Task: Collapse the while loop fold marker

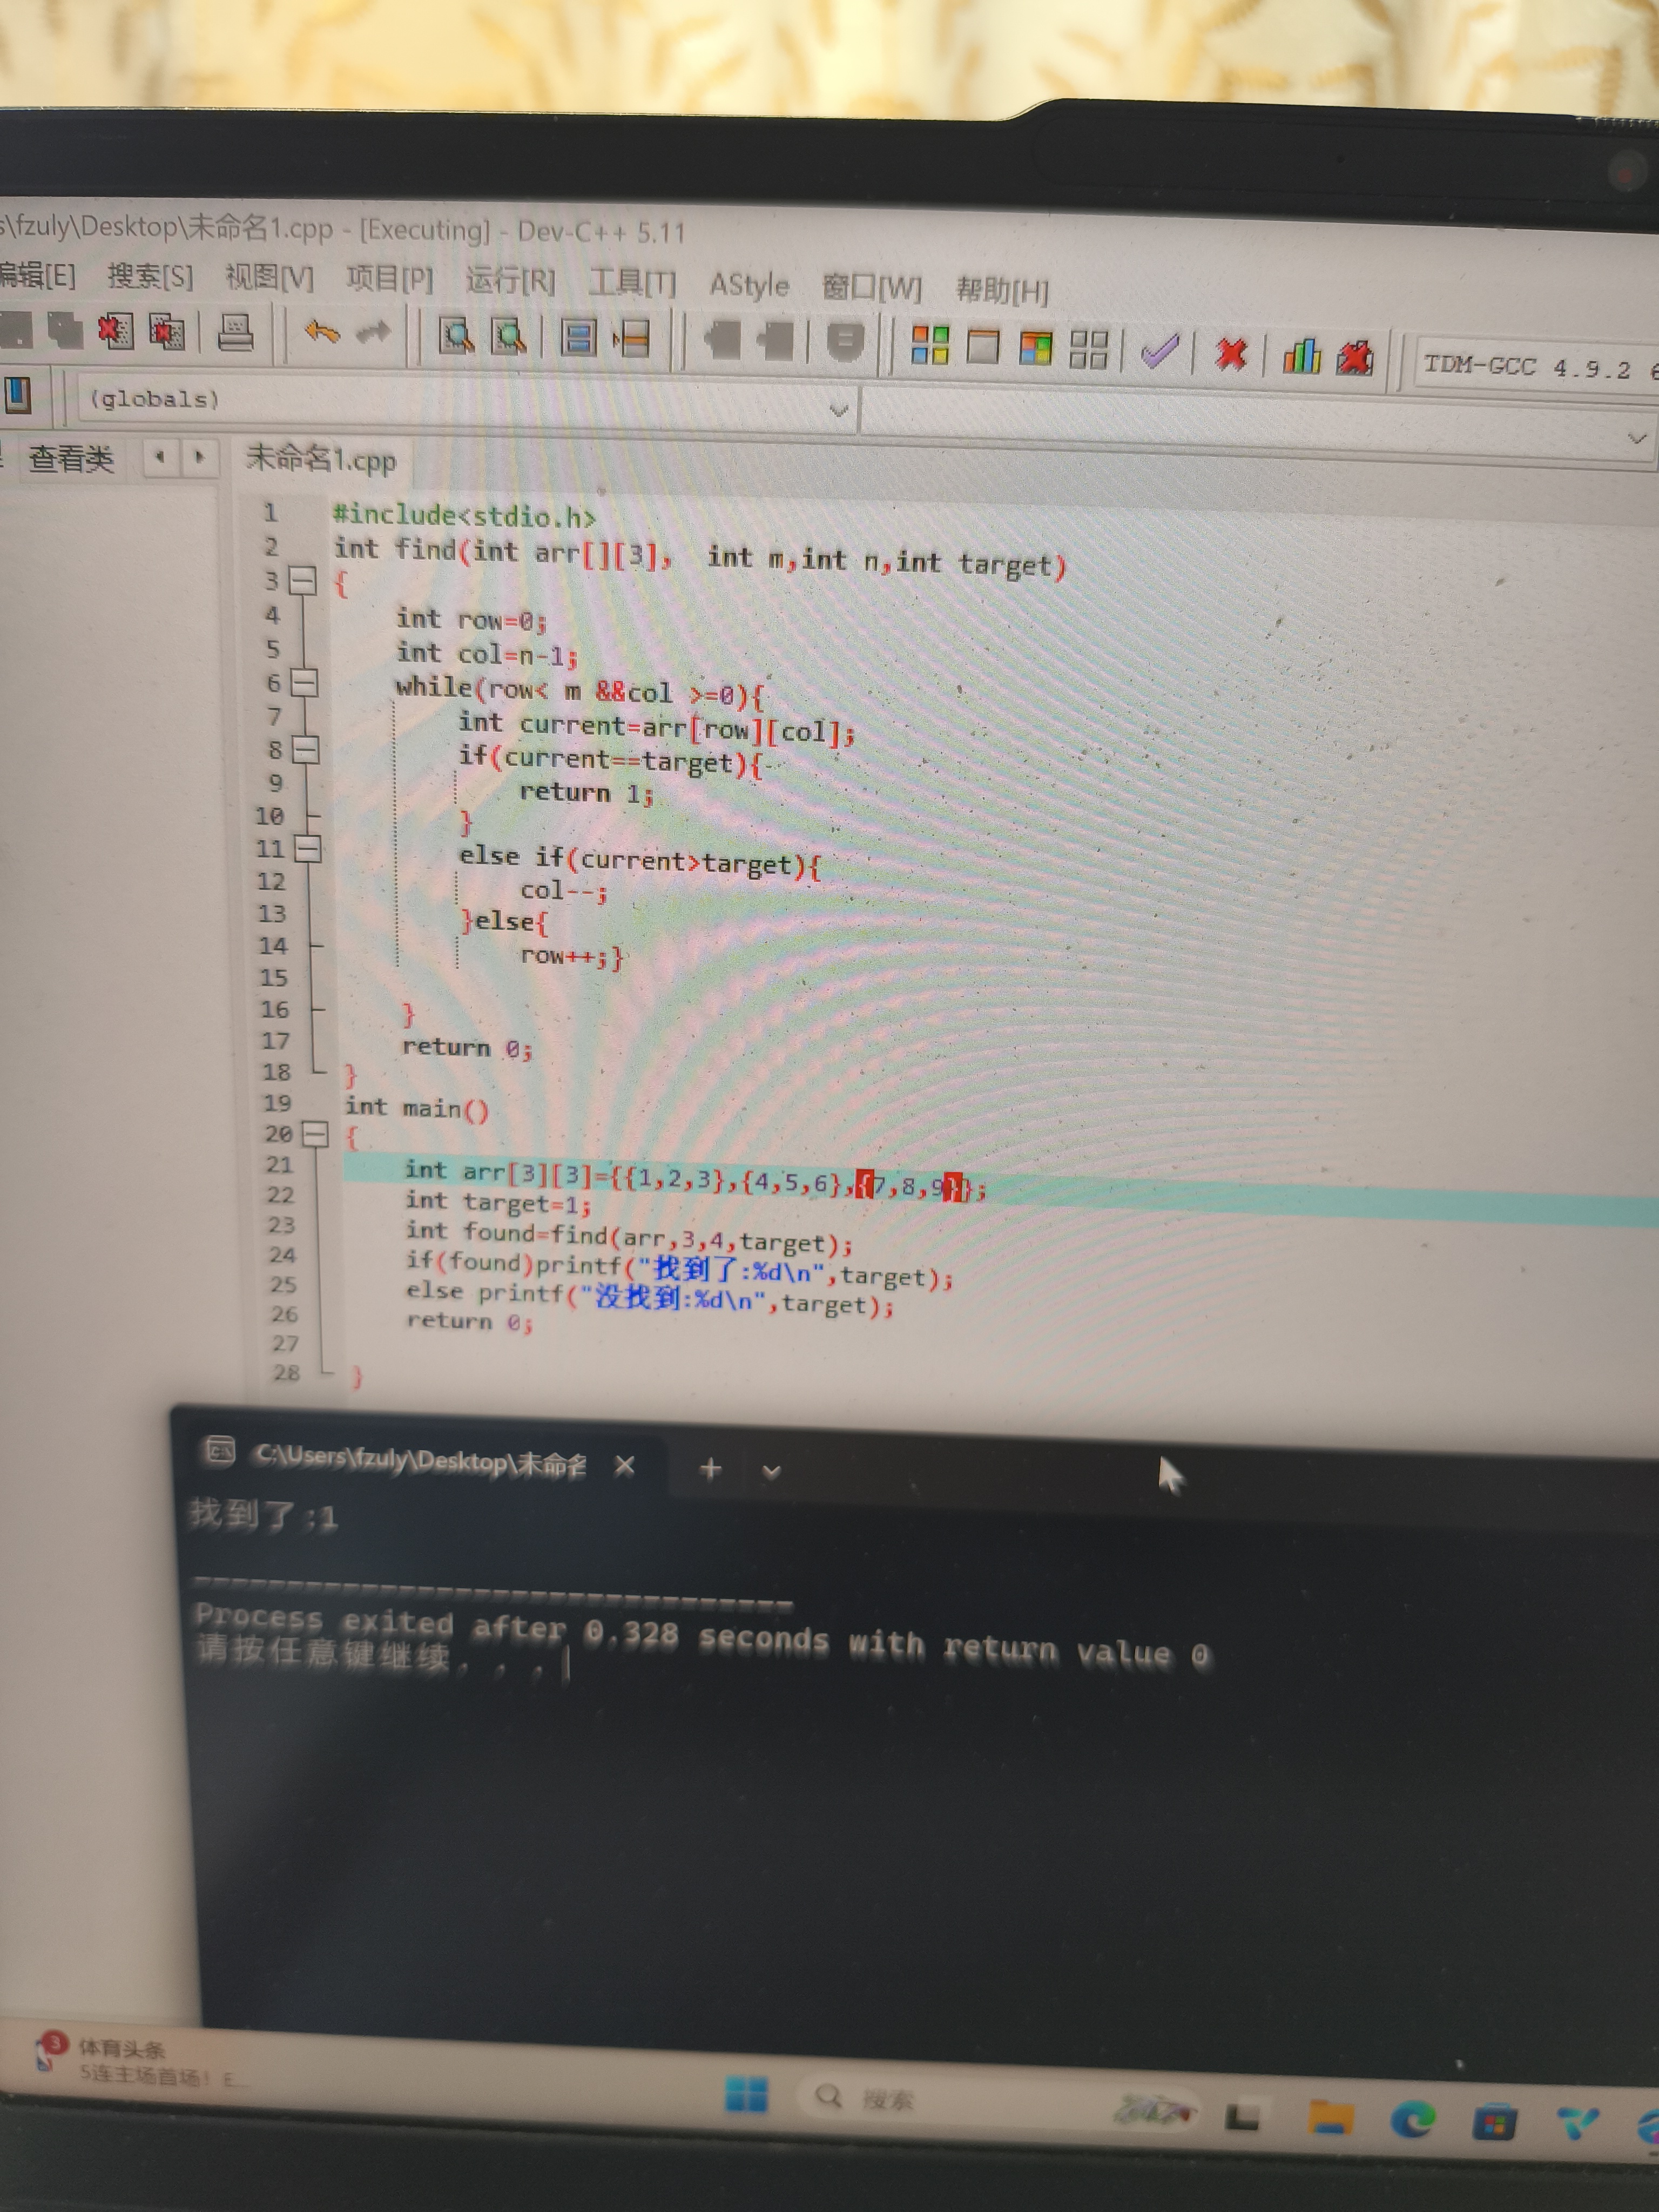Action: 304,683
